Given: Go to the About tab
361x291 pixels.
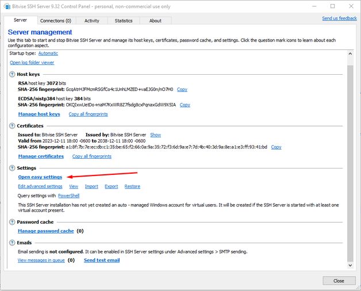Looking at the screenshot, I should (155, 21).
